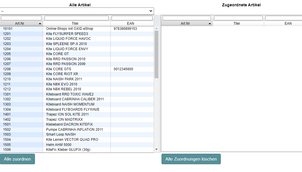Sort Zugeordnete Artikel by Art.Nr header

(187, 24)
